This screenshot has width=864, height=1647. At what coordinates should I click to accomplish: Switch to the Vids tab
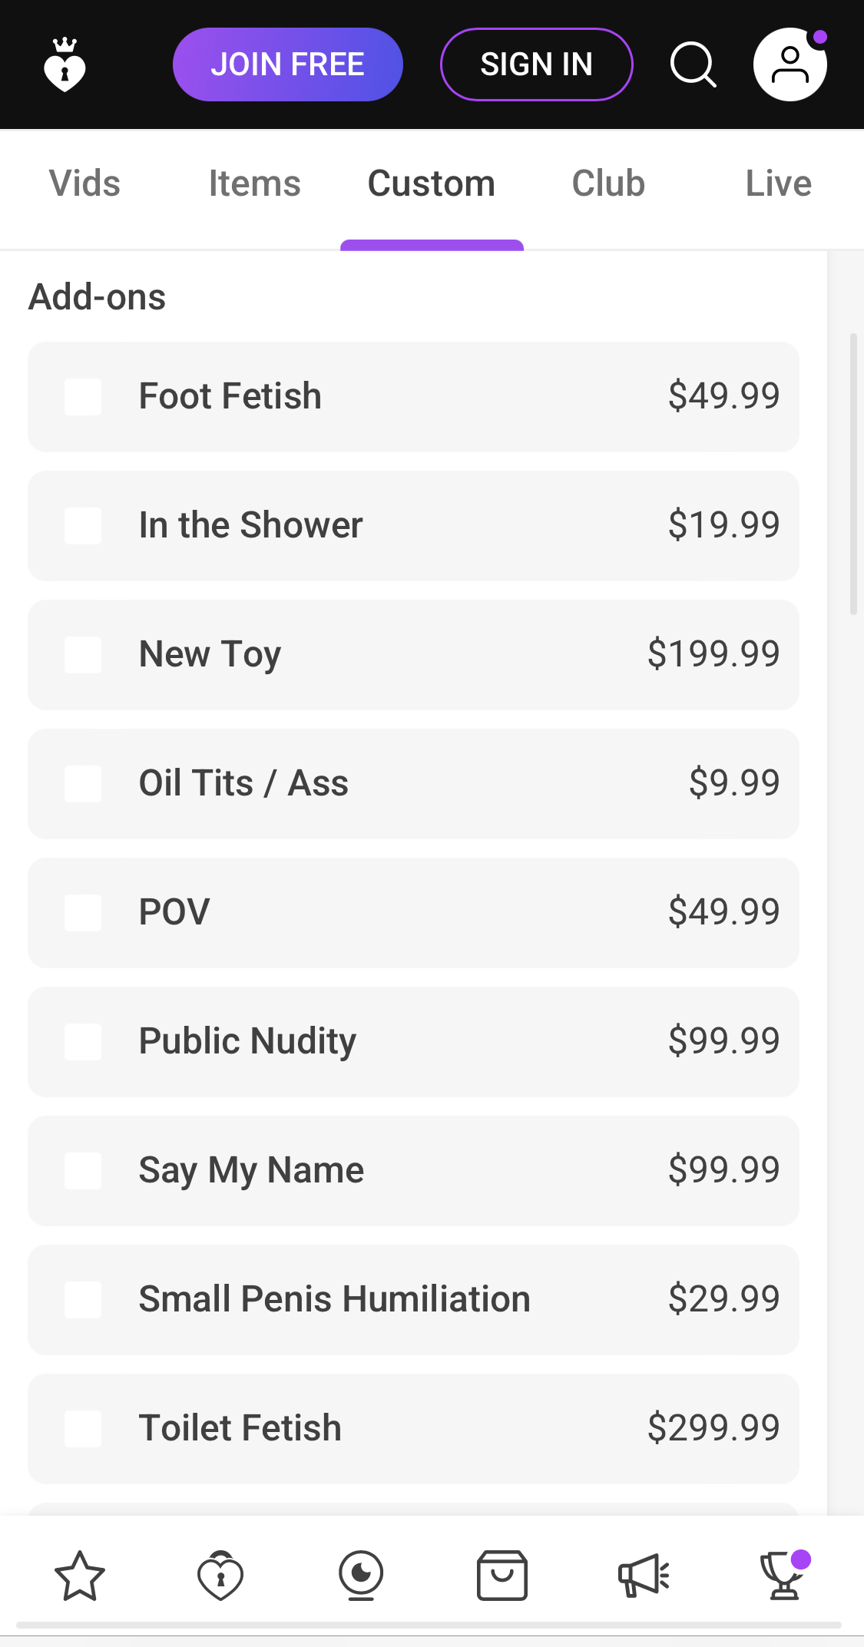click(84, 184)
